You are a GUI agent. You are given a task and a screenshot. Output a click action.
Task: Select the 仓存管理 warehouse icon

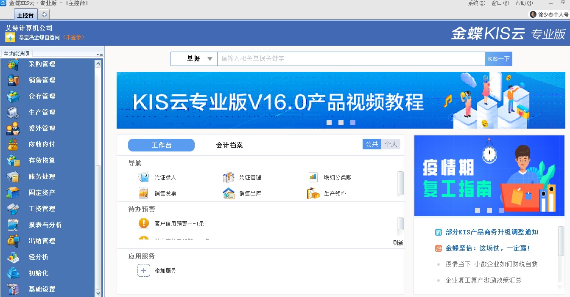point(13,96)
